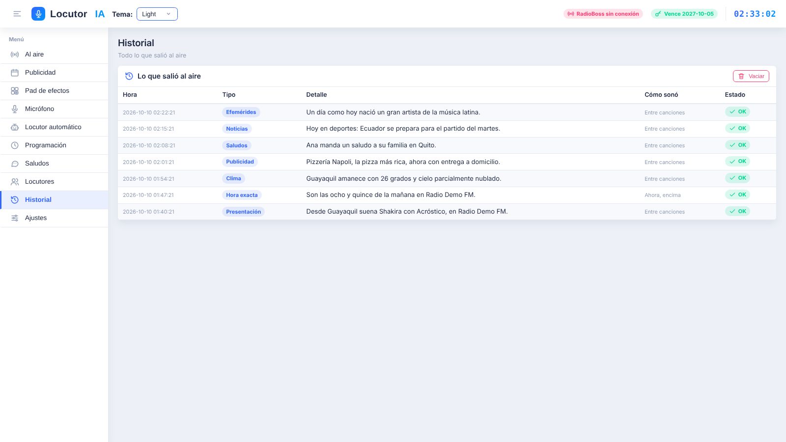Image resolution: width=786 pixels, height=442 pixels.
Task: Click the OK status in the Clima row
Action: click(737, 178)
